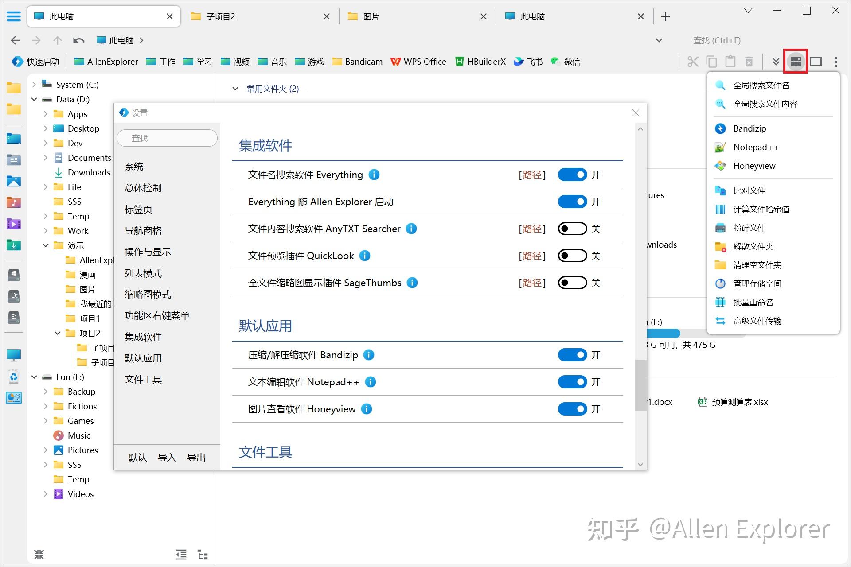Turn off the Bandizip compression toggle
The image size is (851, 567).
coord(573,355)
